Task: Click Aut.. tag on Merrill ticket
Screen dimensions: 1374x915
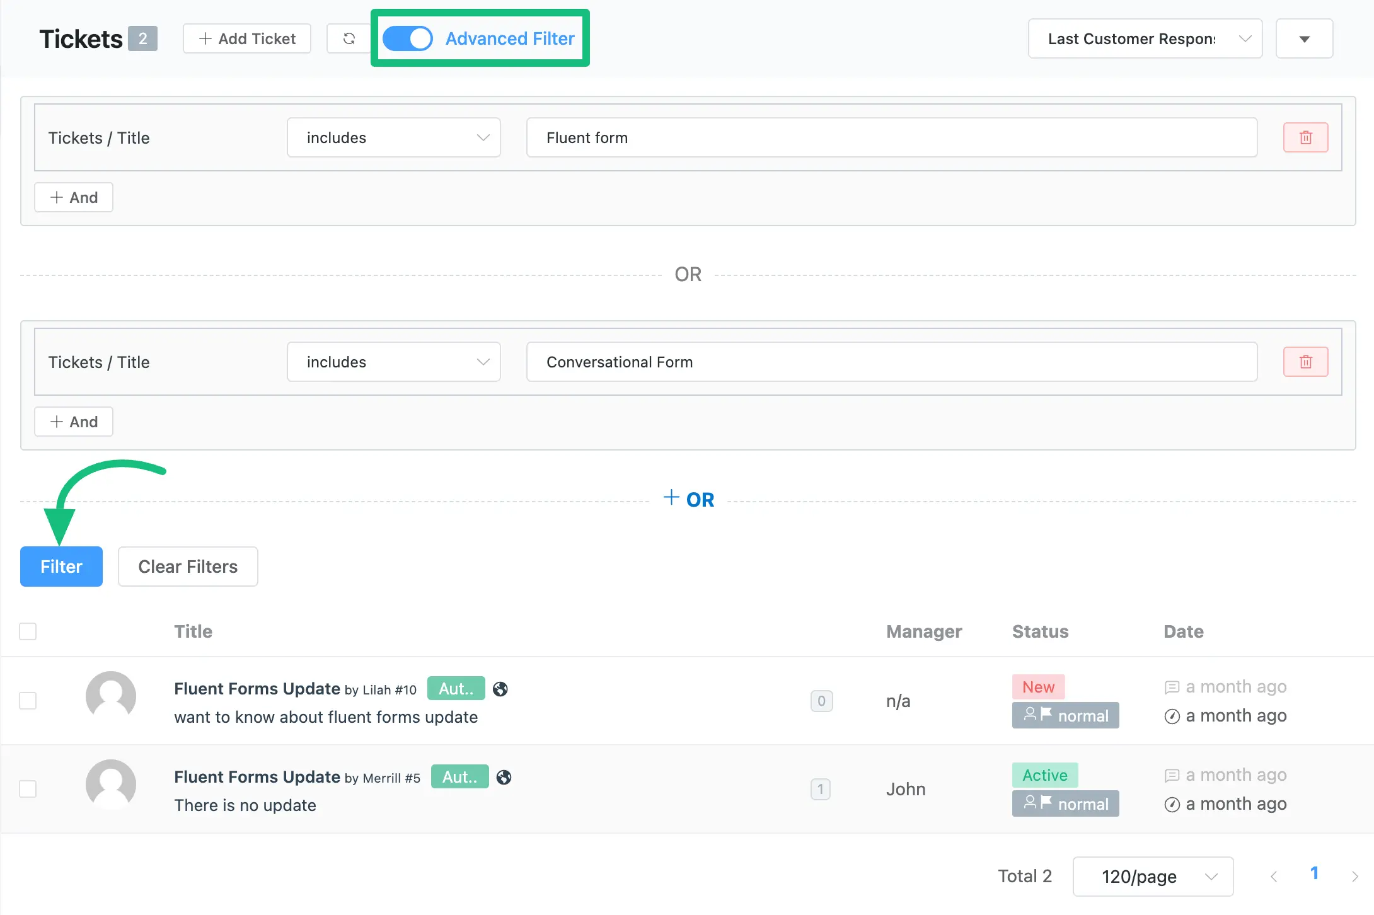Action: pyautogui.click(x=459, y=776)
